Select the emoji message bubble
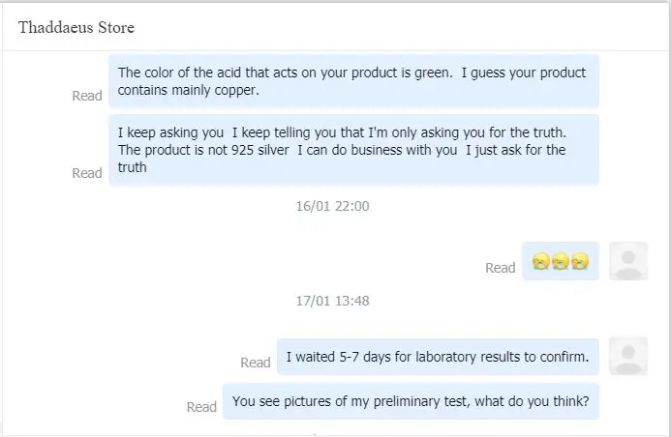Screen dimensions: 671x437 [x=561, y=261]
